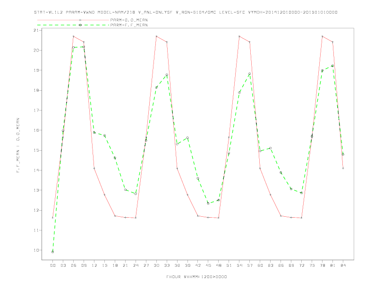Viewport: 374px width, 289px height.
Task: Click LEVEL=SFC in the chart title
Action: [232, 12]
